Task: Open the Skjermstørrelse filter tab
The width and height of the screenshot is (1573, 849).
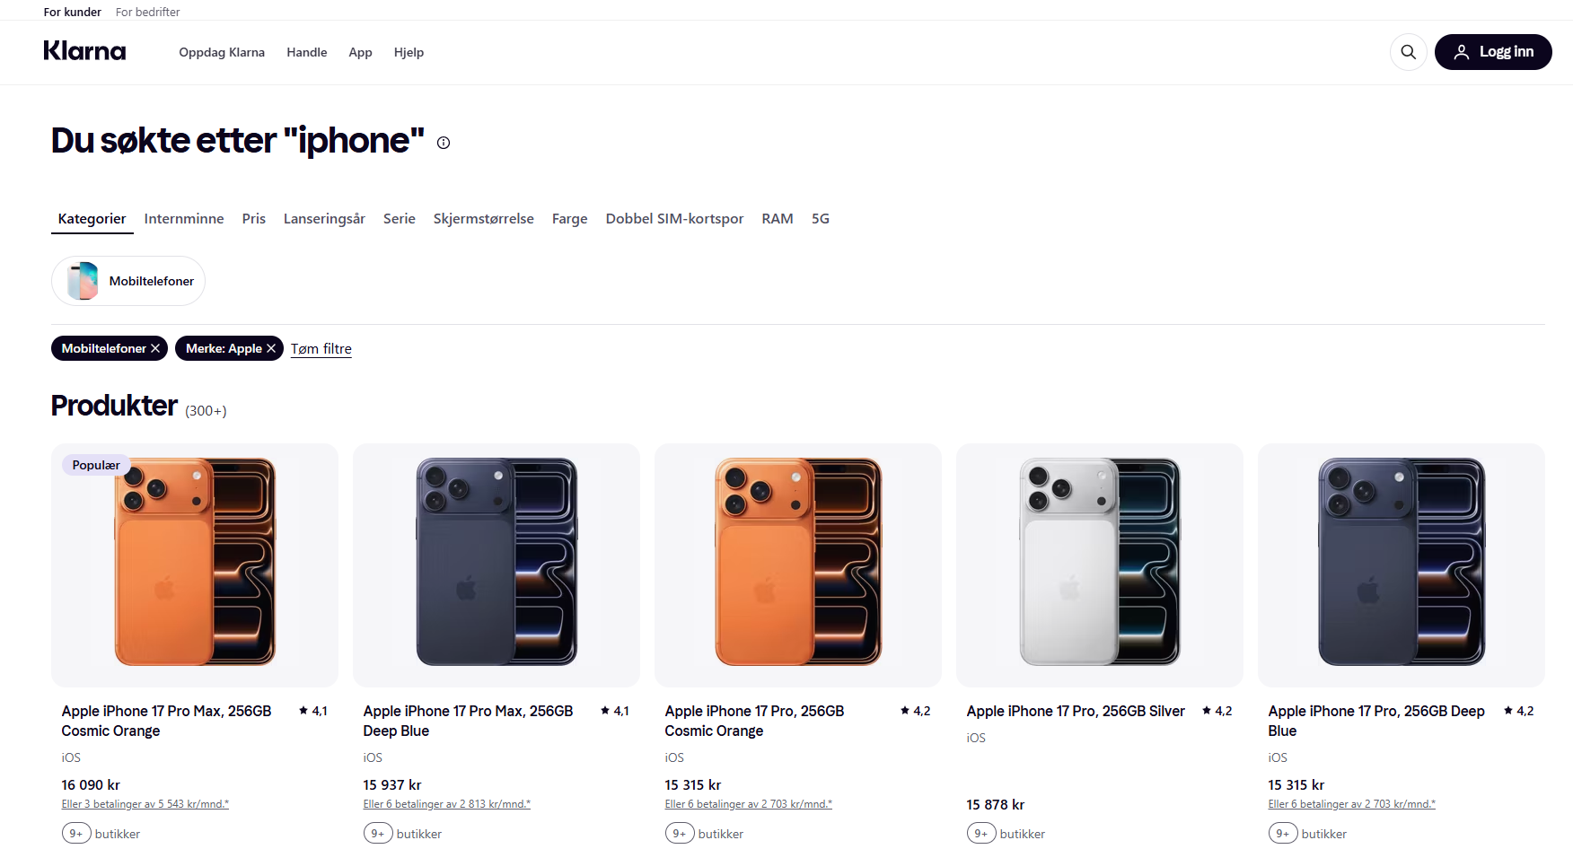Action: coord(483,219)
